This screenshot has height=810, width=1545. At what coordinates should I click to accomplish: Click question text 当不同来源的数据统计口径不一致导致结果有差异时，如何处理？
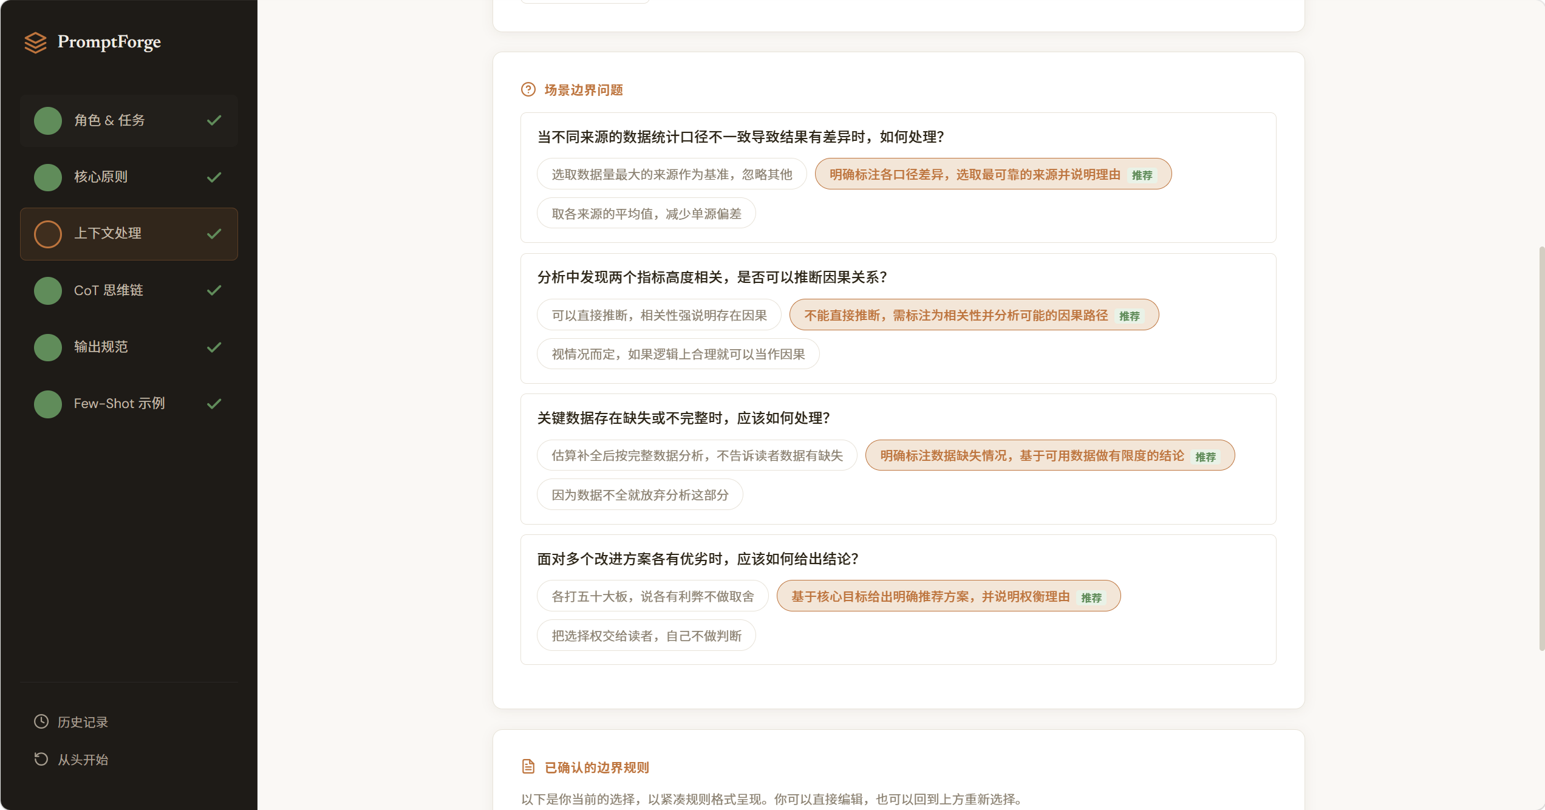click(741, 137)
